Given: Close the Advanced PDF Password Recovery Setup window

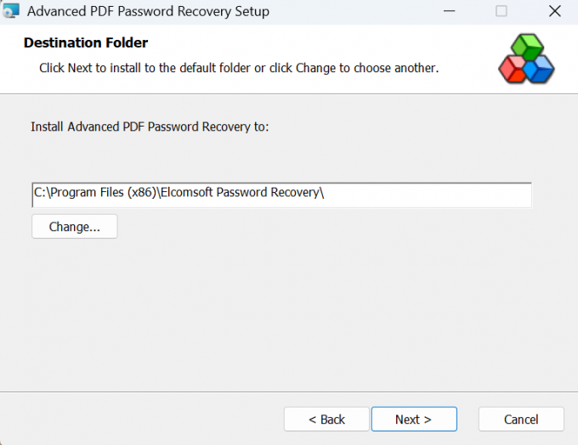Looking at the screenshot, I should [x=555, y=11].
